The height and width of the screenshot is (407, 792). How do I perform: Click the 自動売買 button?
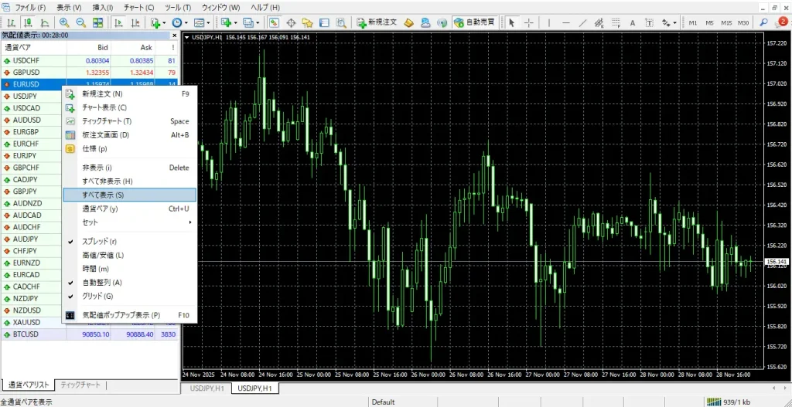(x=475, y=22)
